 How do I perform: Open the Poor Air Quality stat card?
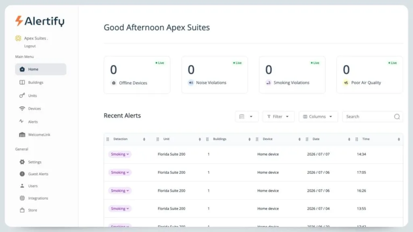click(x=369, y=75)
